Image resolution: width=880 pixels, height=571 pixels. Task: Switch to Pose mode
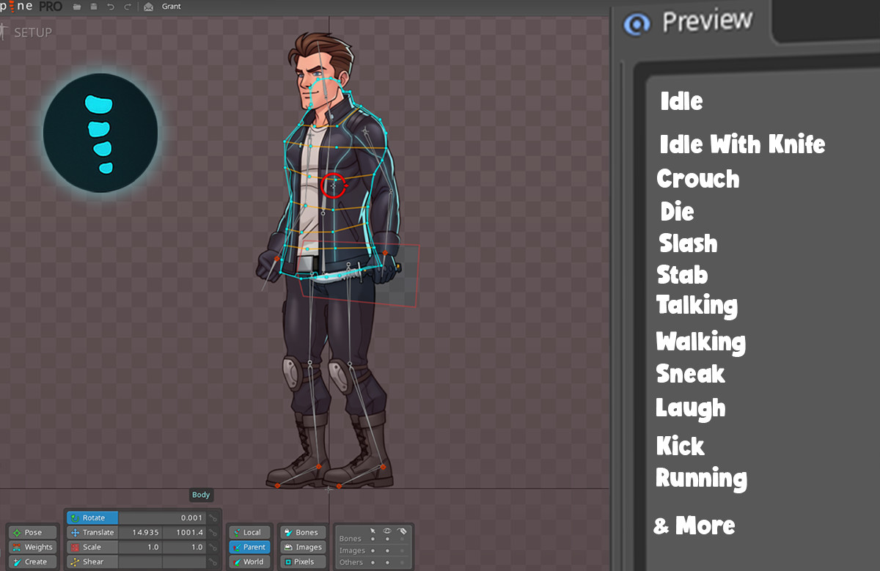click(x=32, y=532)
